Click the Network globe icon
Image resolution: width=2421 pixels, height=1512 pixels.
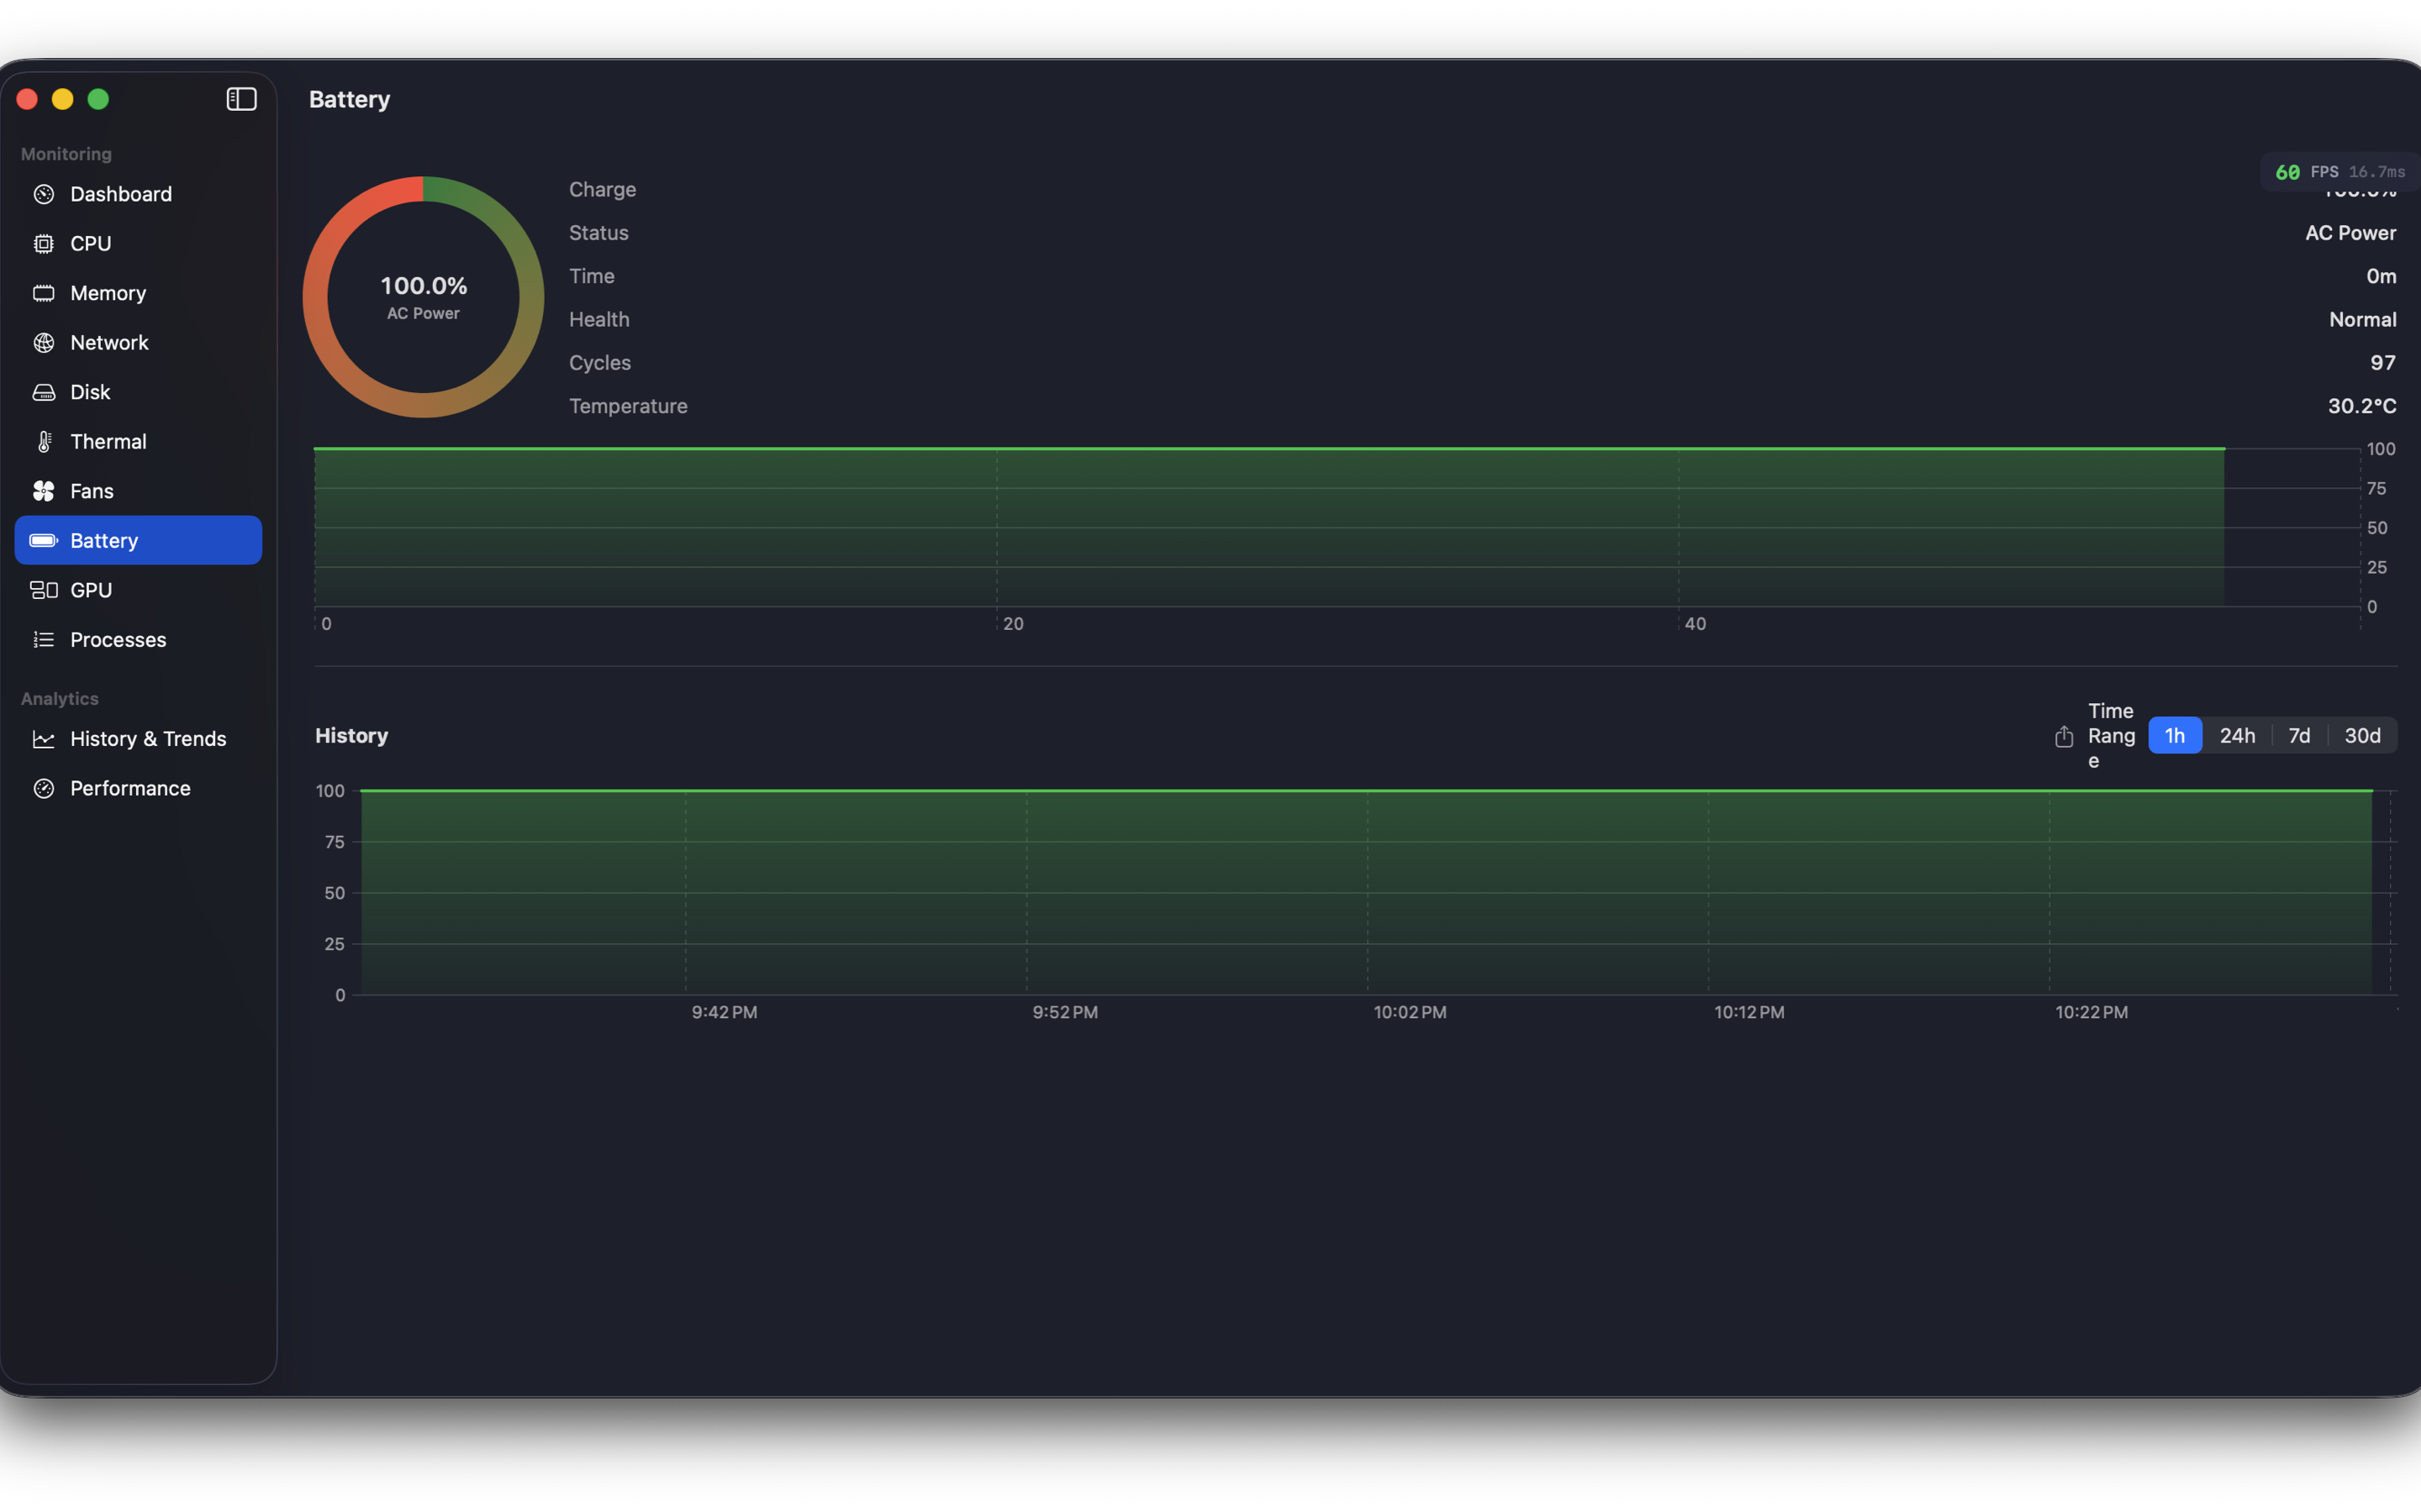click(x=44, y=343)
